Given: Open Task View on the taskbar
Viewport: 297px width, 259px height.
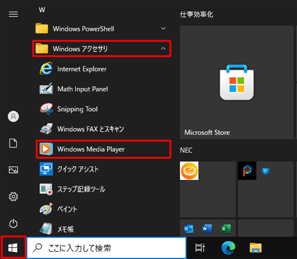Looking at the screenshot, I should pyautogui.click(x=200, y=248).
